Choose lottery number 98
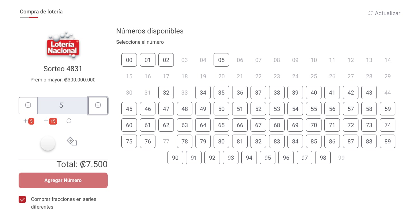This screenshot has height=214, width=420. tap(323, 158)
